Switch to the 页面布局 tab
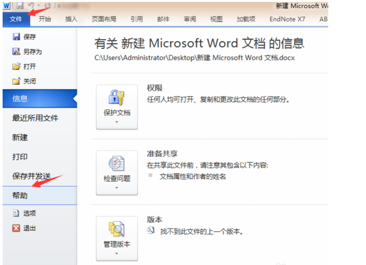The width and height of the screenshot is (366, 265). click(104, 19)
